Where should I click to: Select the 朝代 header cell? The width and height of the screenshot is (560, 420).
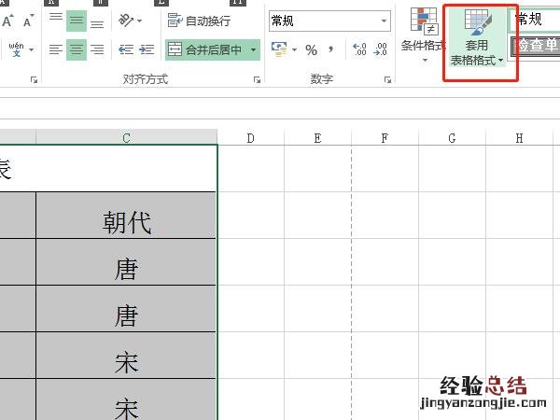[126, 216]
